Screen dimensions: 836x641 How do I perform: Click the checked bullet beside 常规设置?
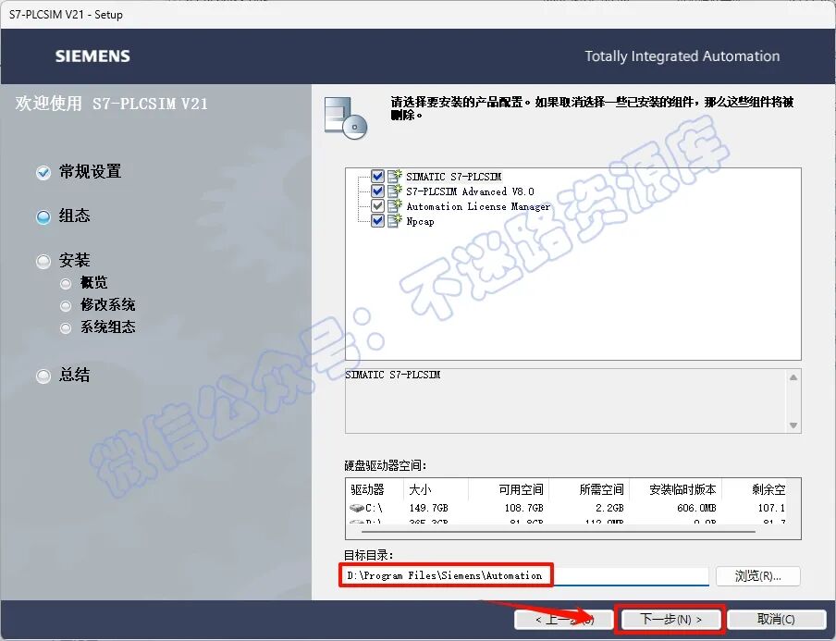pyautogui.click(x=43, y=173)
